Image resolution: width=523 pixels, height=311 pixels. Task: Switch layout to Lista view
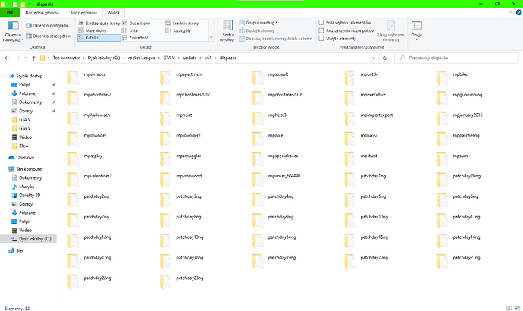tap(130, 30)
